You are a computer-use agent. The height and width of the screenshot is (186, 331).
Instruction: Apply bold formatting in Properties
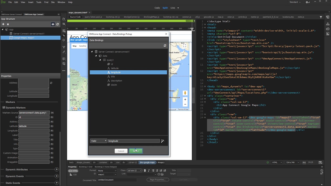pyautogui.click(x=145, y=171)
